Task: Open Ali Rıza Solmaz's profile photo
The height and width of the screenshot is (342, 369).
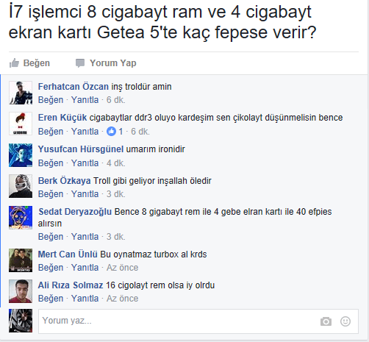Action: (21, 291)
